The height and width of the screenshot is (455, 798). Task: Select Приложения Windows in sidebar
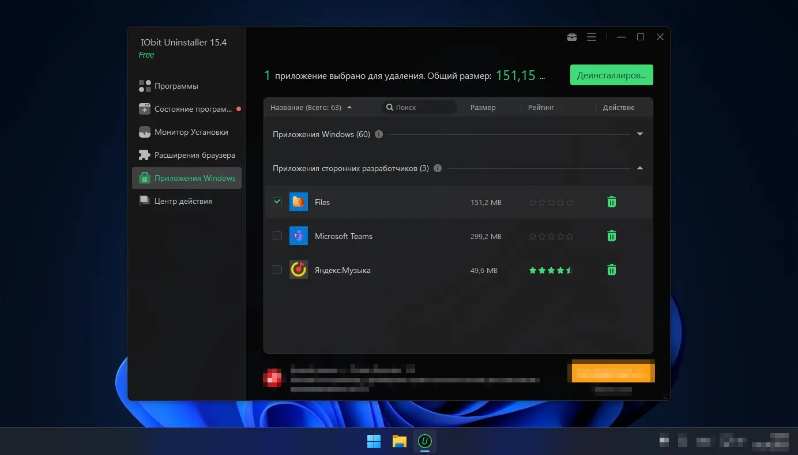click(187, 178)
